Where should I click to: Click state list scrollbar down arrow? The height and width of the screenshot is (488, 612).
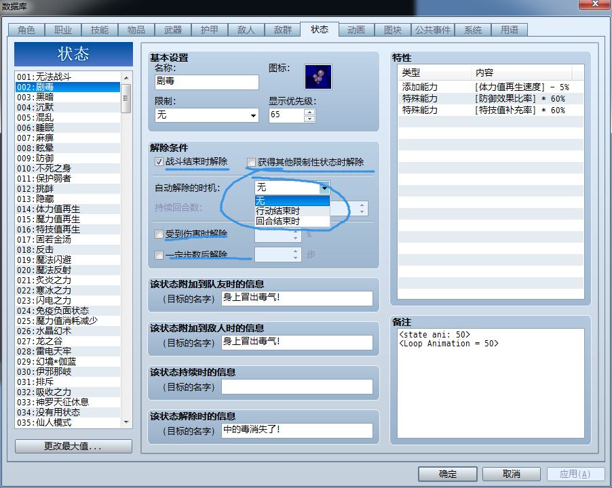[126, 422]
